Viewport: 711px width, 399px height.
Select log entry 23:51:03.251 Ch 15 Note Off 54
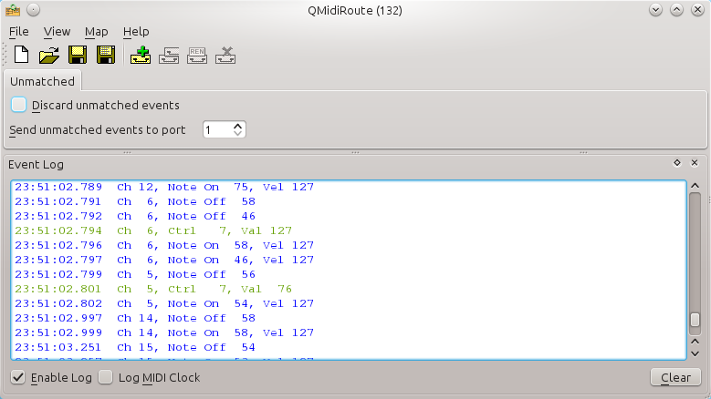135,347
